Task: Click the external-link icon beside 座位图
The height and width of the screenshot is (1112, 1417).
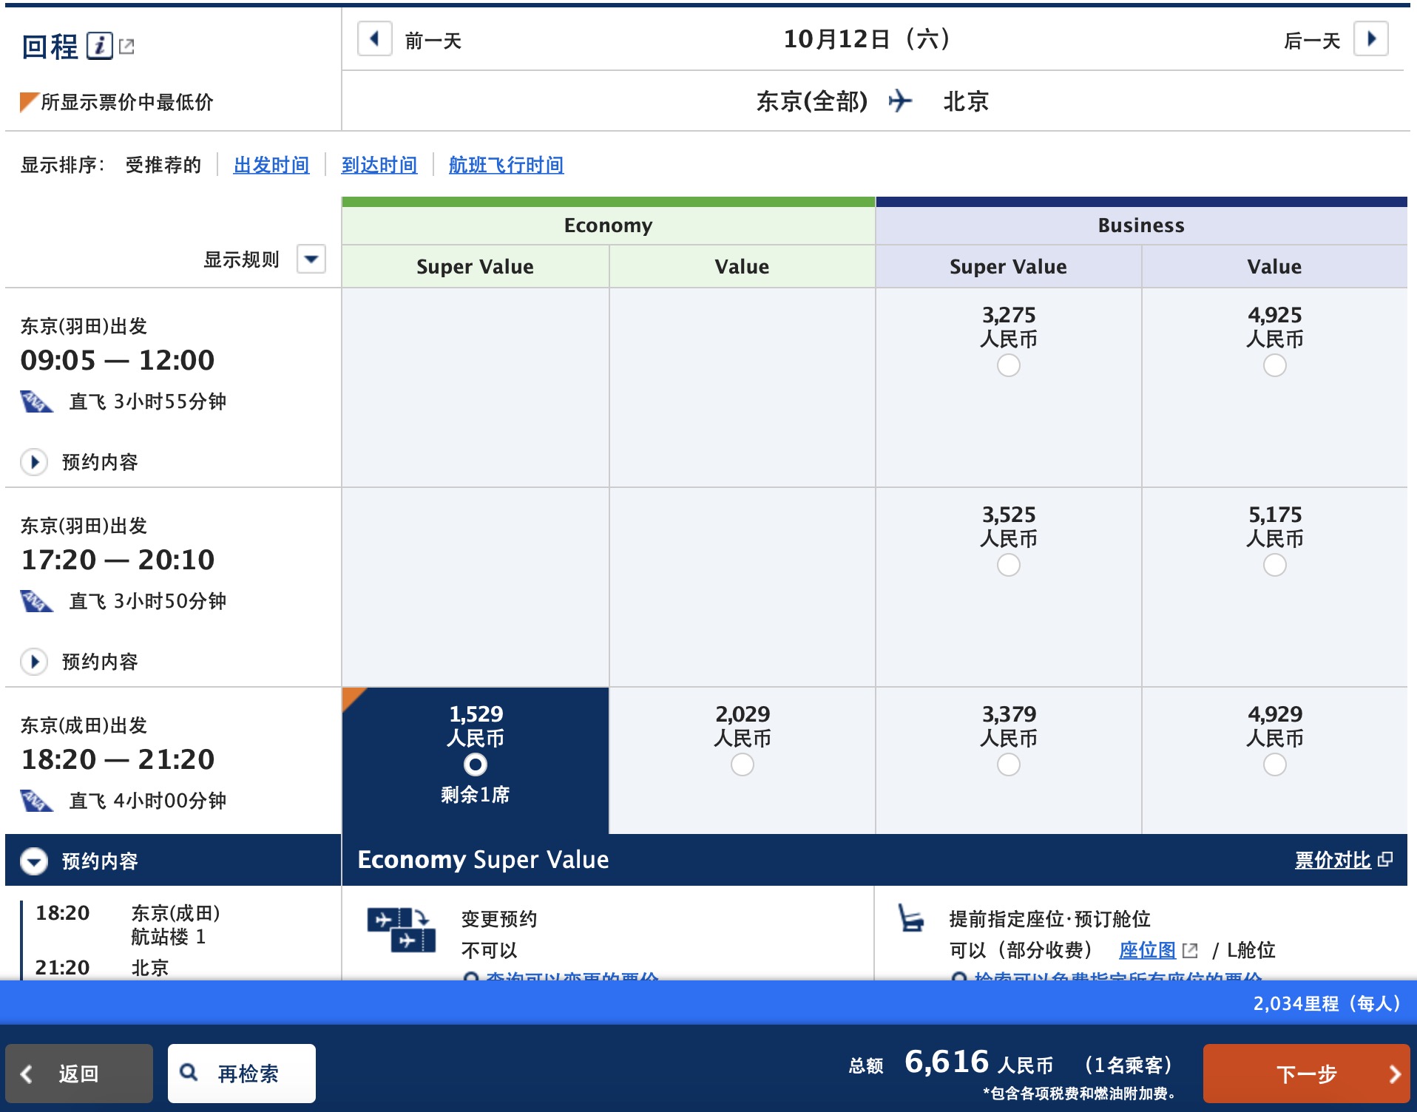Action: point(1189,950)
